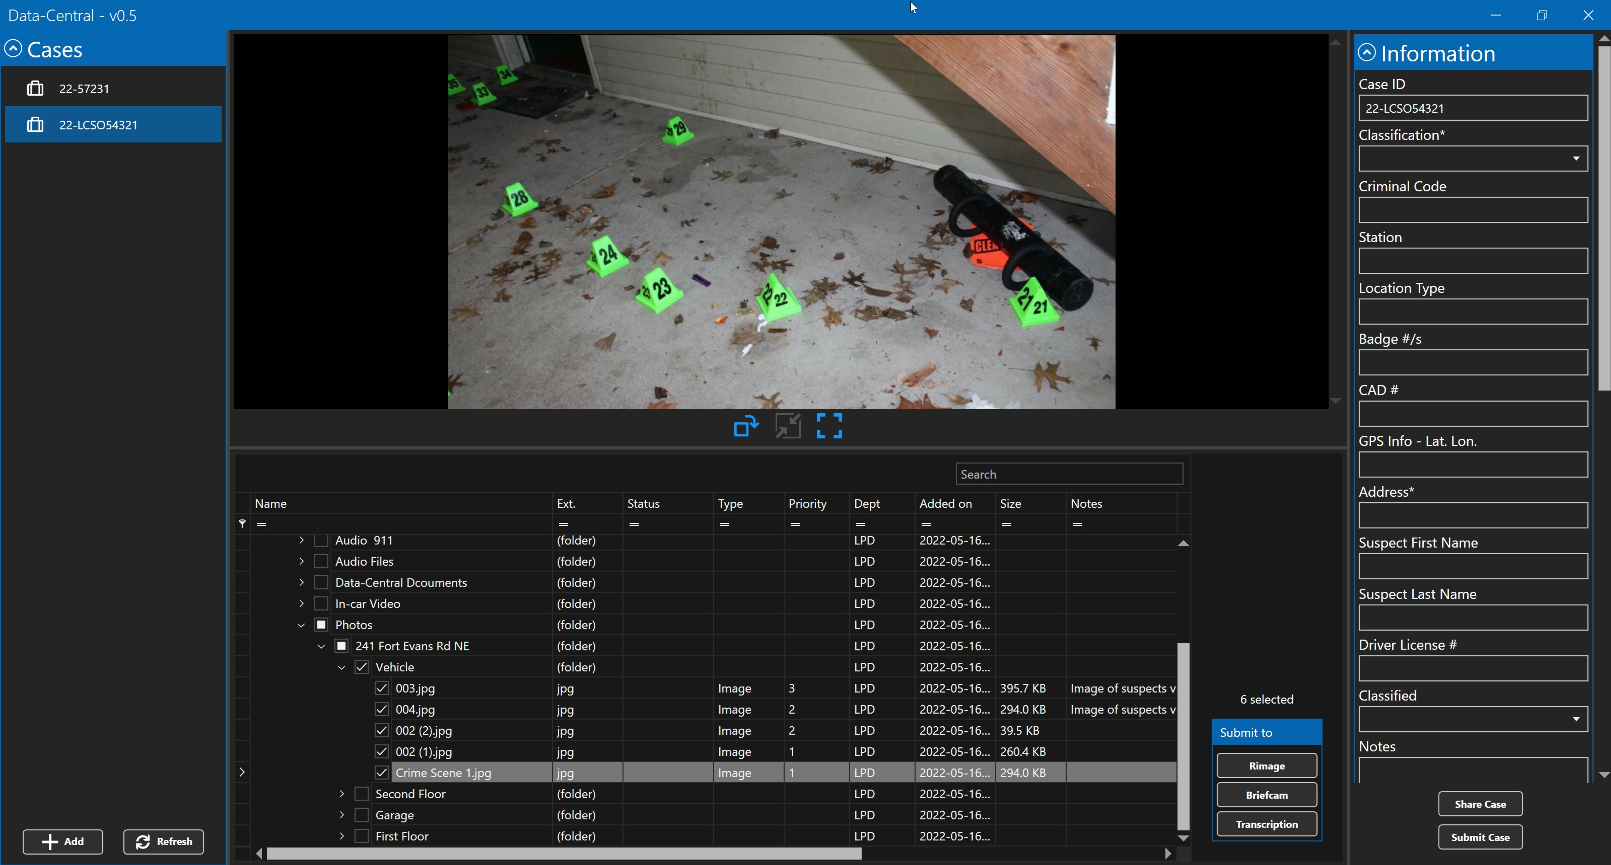
Task: Collapse the 241 Fort Evans Rd NE folder
Action: [x=321, y=646]
